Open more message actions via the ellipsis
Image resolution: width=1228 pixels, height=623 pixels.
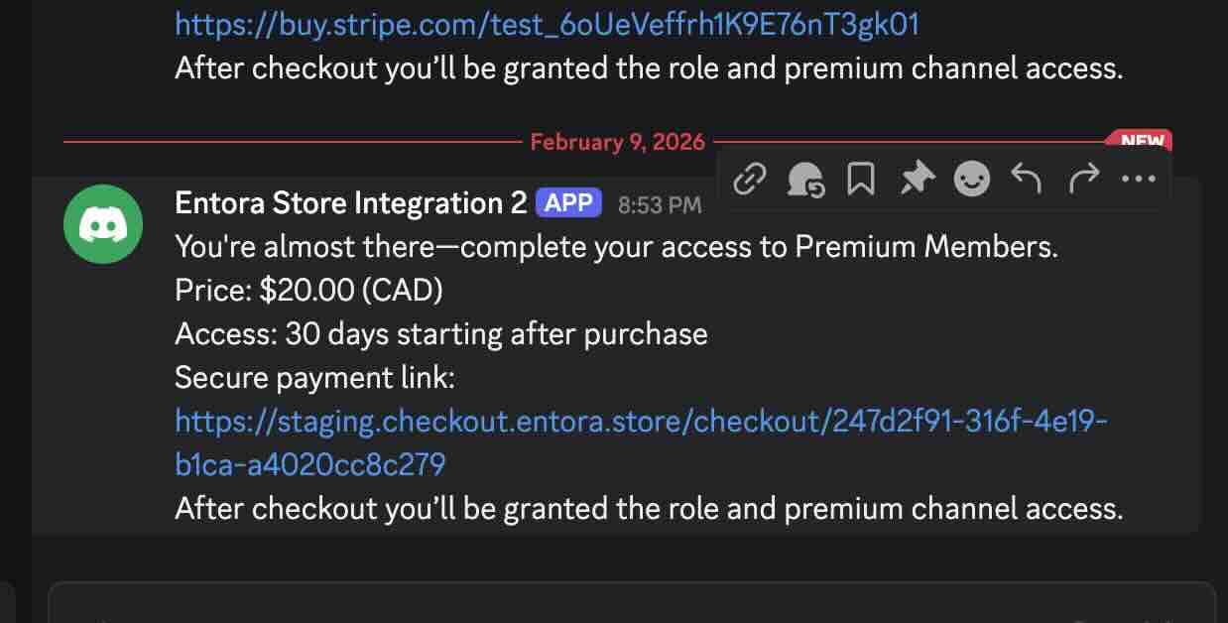click(x=1139, y=179)
